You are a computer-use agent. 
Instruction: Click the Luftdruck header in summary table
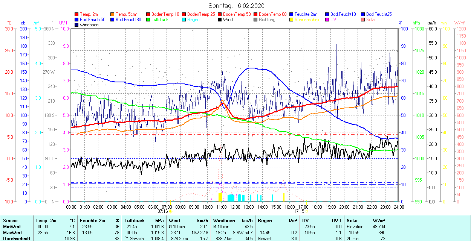point(134,221)
